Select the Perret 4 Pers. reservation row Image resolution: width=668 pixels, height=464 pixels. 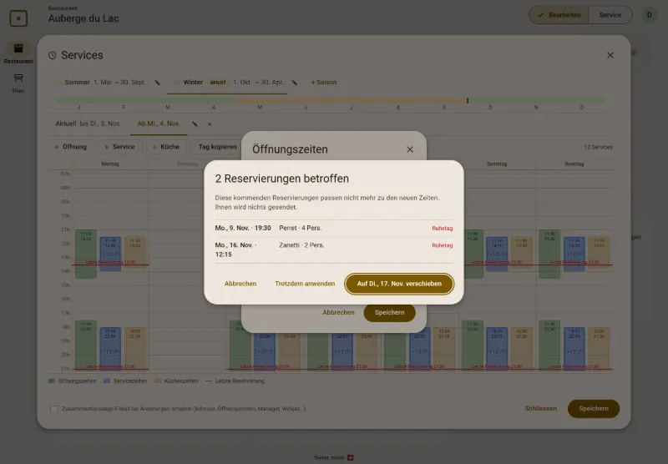[x=333, y=228]
